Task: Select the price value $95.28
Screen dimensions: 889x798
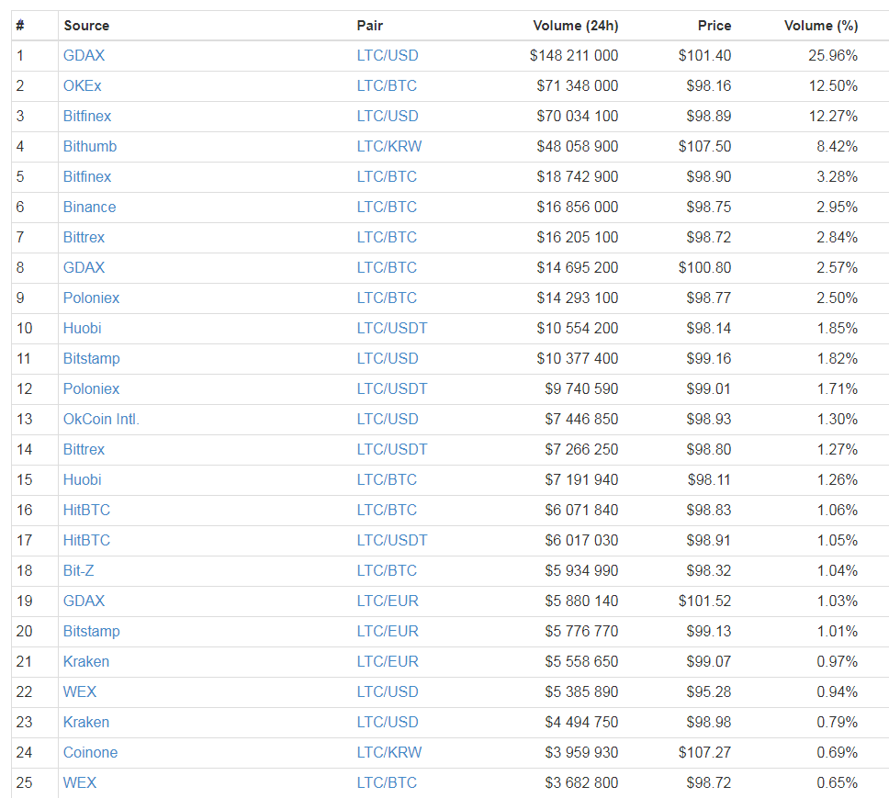Action: click(709, 692)
